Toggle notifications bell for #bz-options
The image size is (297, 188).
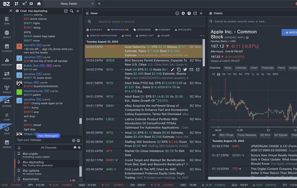click(19, 170)
